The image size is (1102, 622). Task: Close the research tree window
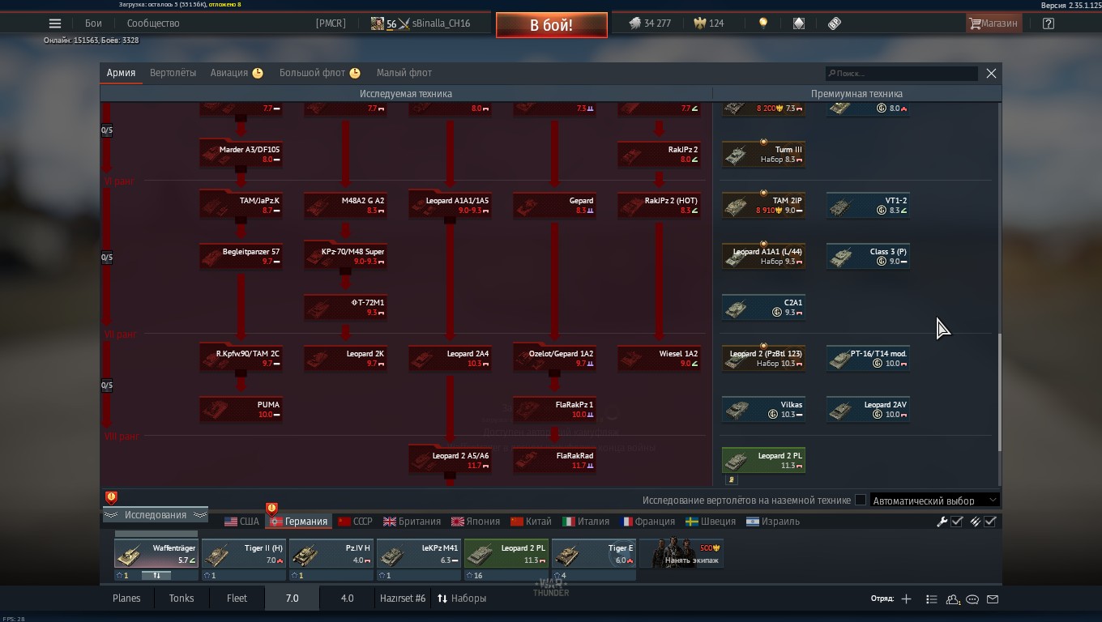[991, 74]
